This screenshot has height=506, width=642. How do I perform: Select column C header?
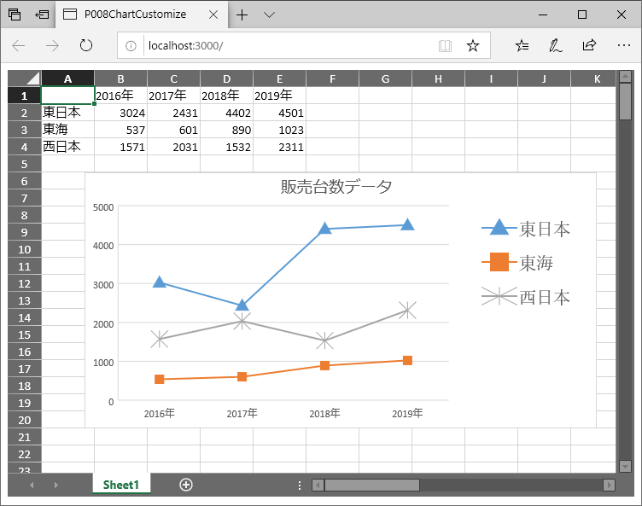[173, 79]
